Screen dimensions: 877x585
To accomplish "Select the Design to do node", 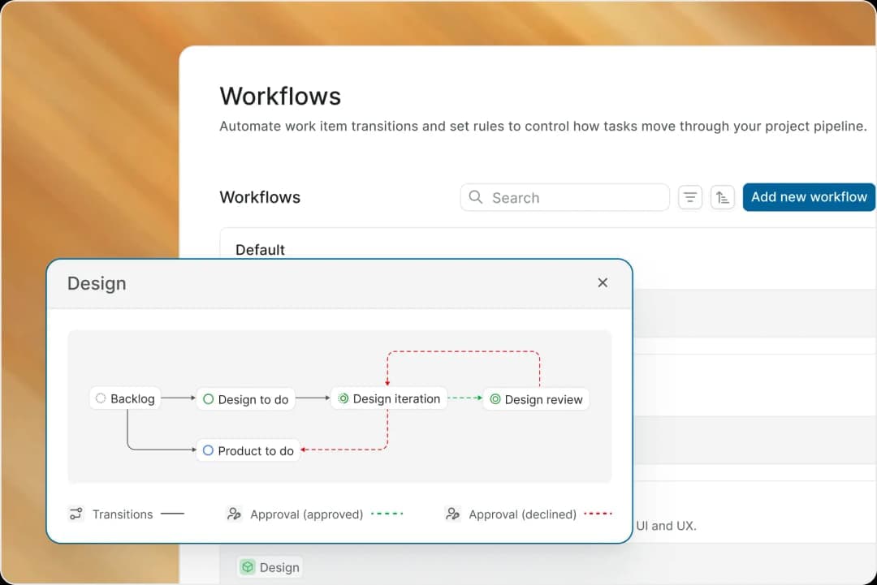I will 245,399.
